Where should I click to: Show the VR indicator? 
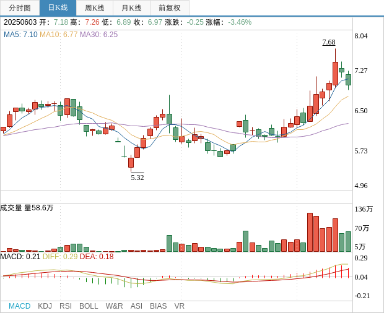point(179,306)
